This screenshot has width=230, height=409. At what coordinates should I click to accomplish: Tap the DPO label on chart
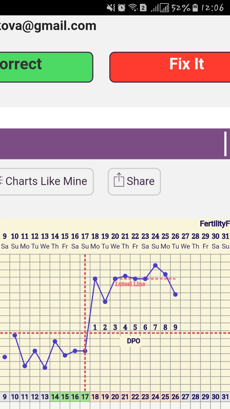pos(134,341)
